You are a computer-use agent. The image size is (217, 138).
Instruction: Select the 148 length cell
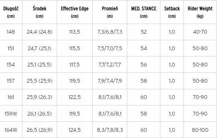(x=11, y=32)
